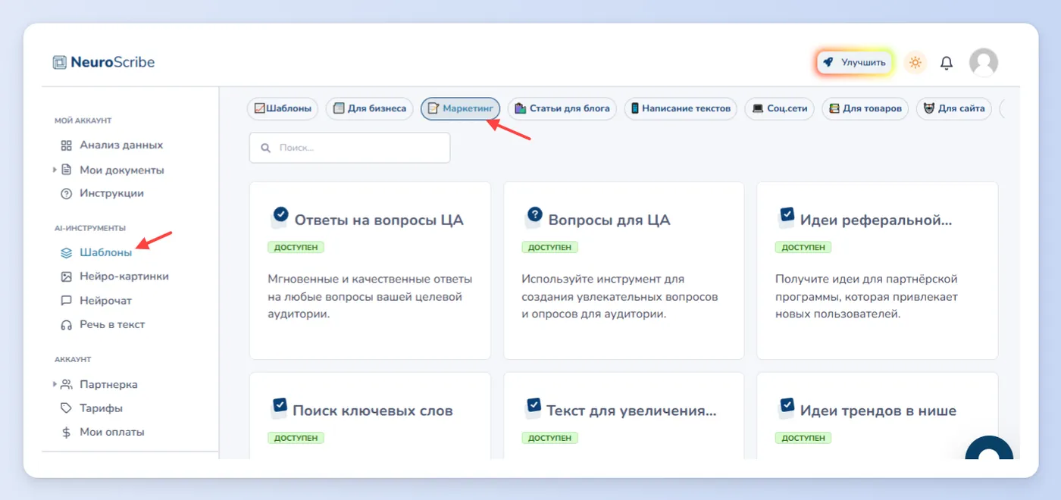Image resolution: width=1061 pixels, height=500 pixels.
Task: Toggle light theme with the sun icon
Action: coord(915,63)
